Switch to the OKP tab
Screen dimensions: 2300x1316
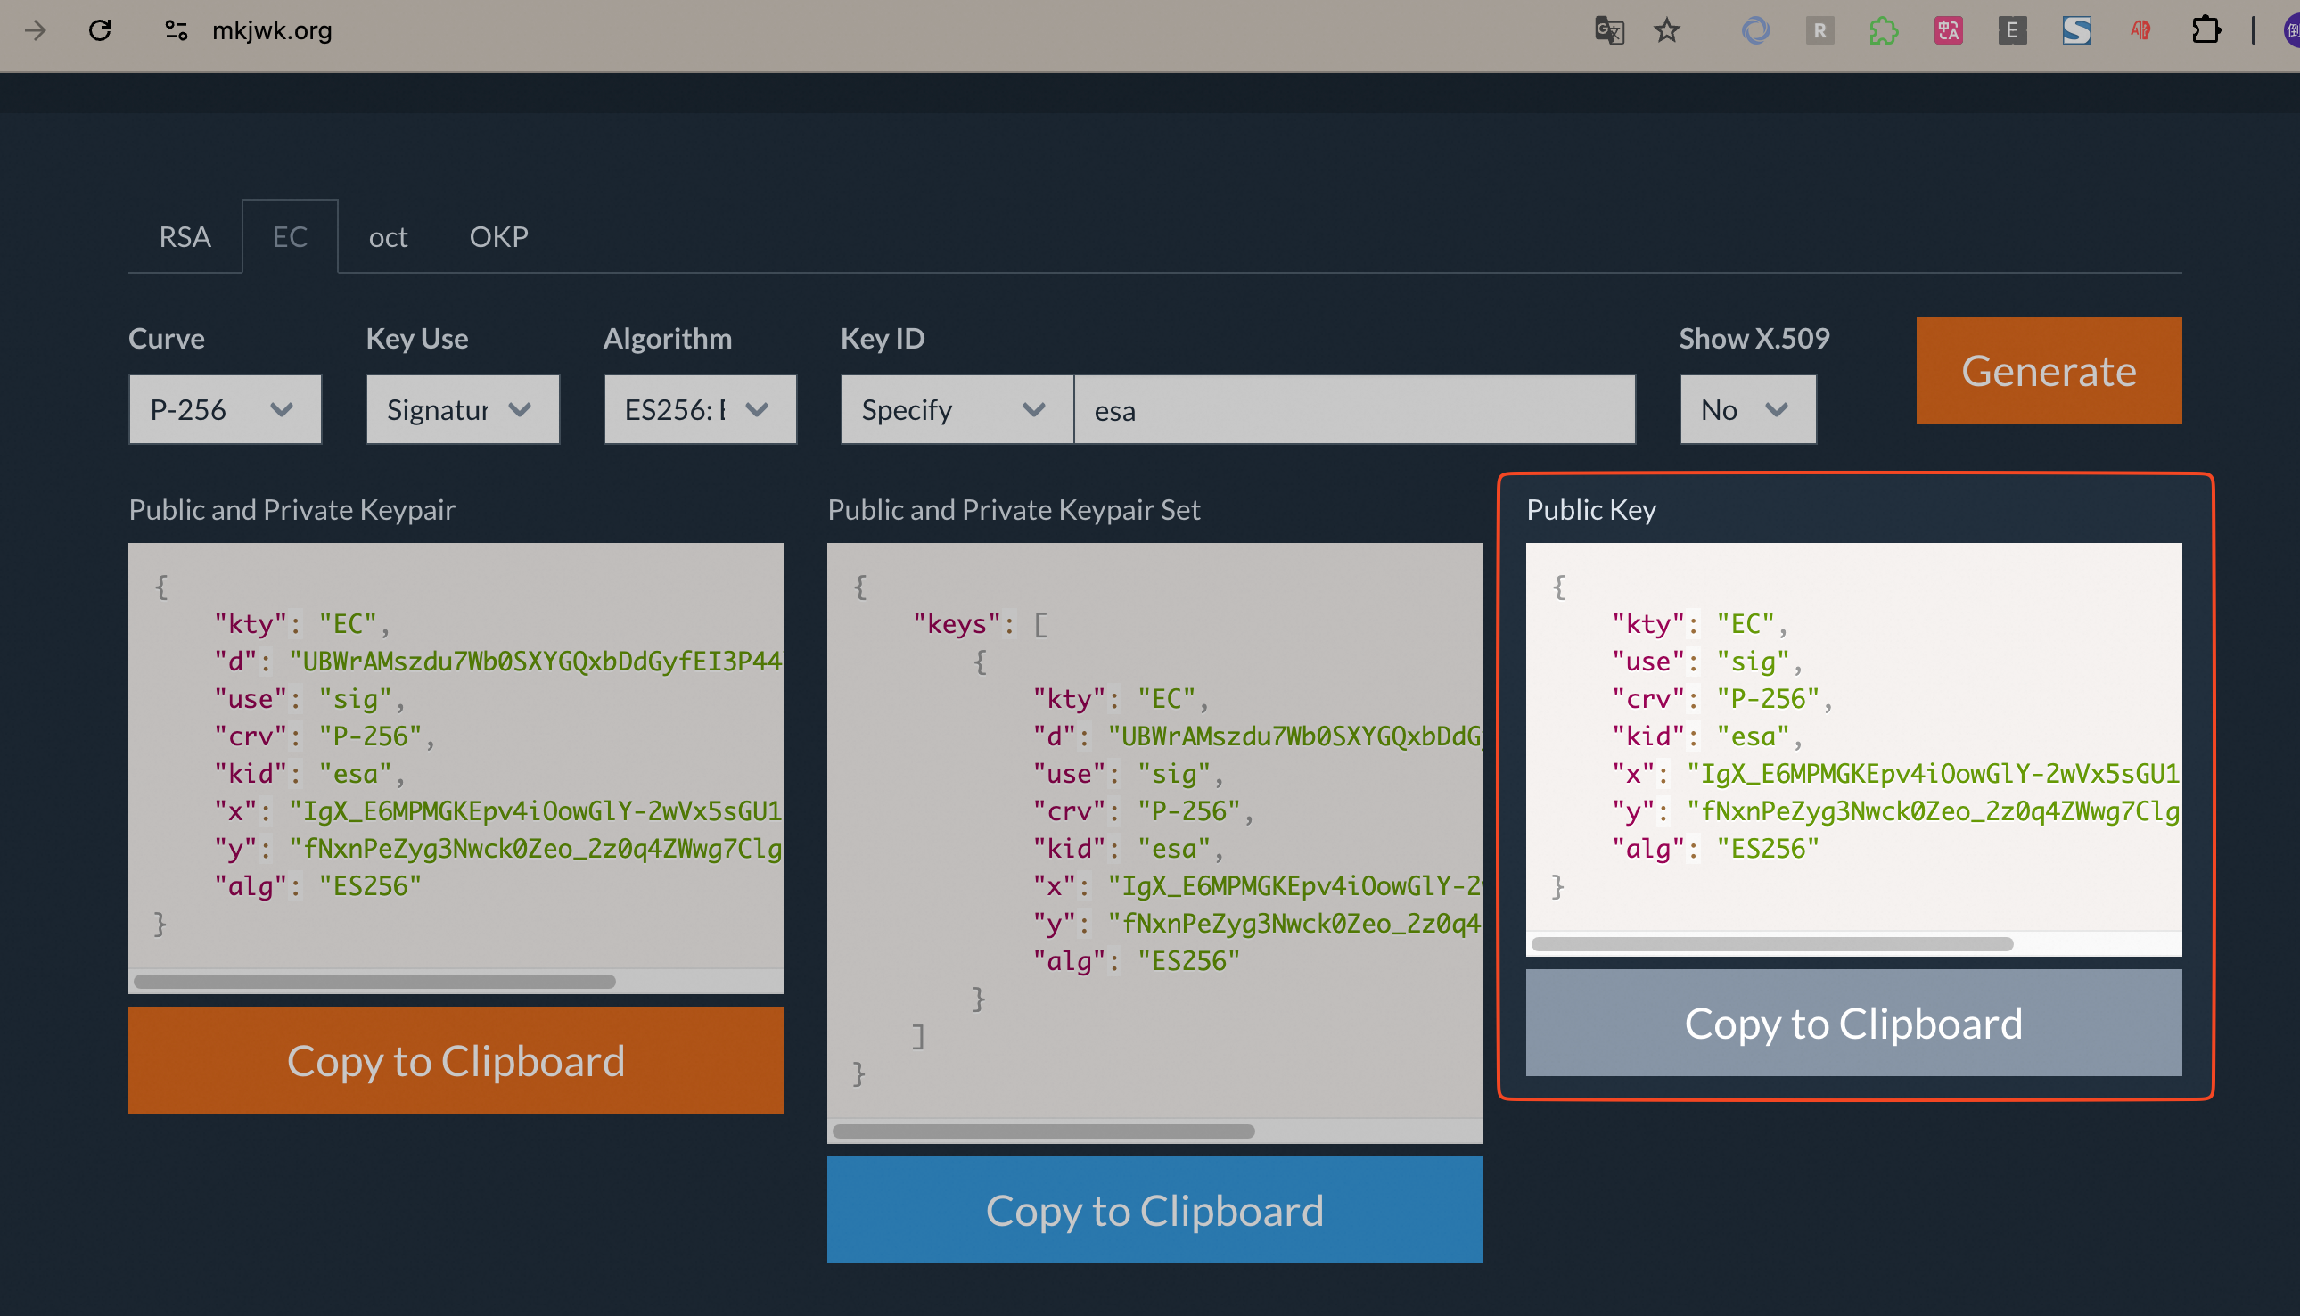[x=498, y=237]
